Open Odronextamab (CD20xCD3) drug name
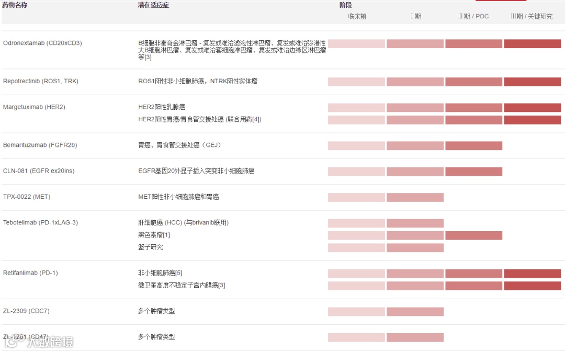This screenshot has height=352, width=565. coord(42,43)
